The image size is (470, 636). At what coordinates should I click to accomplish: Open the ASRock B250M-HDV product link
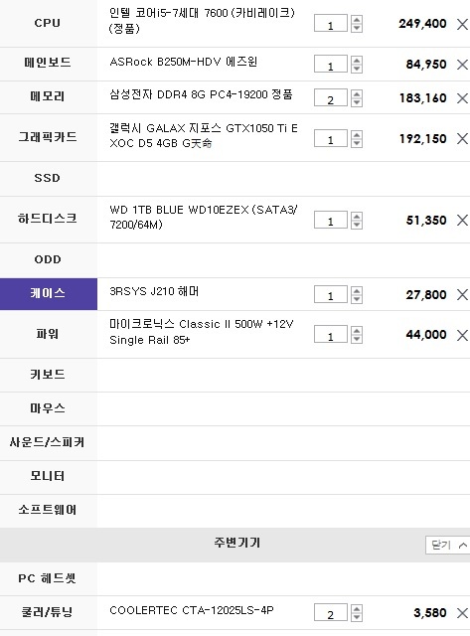tap(183, 62)
